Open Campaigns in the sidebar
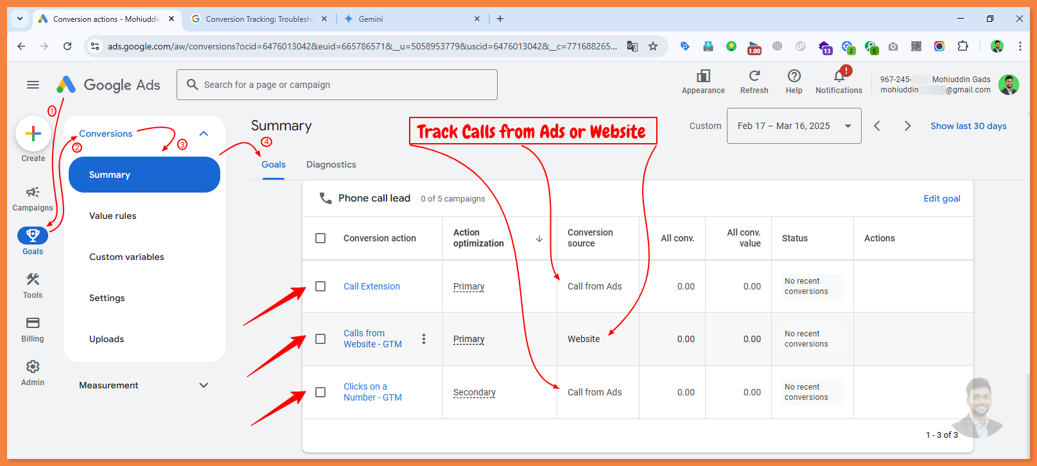 (x=33, y=198)
